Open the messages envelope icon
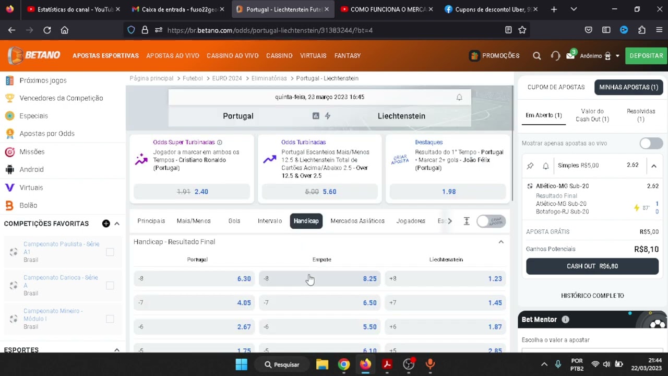 click(570, 55)
